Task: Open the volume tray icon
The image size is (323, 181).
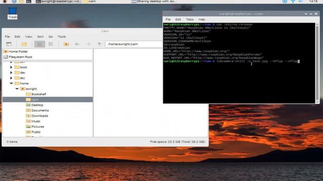Action: (300, 1)
